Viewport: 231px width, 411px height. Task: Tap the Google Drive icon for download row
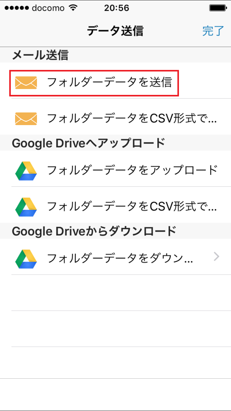(26, 258)
